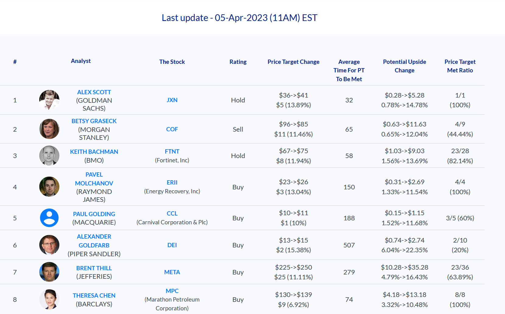Screen dimensions: 505x314
Task: Open Theresa Chen's profile photo
Action: pyautogui.click(x=49, y=299)
